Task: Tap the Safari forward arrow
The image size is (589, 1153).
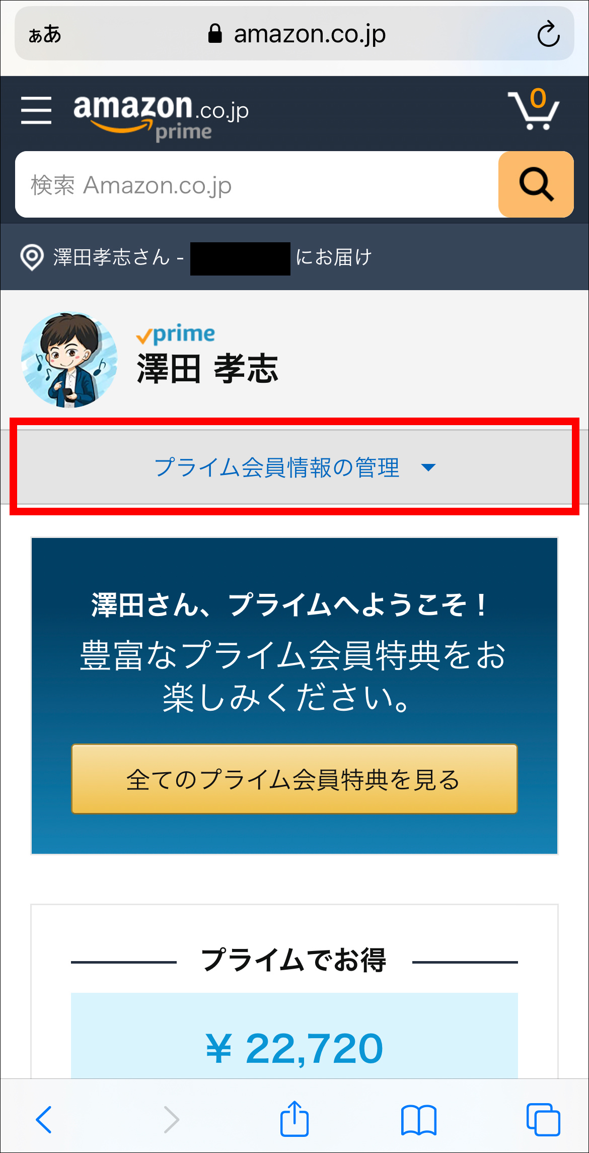Action: [x=171, y=1119]
